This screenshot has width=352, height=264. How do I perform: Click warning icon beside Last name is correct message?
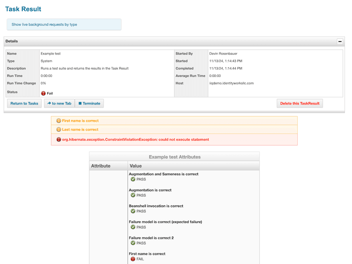pos(59,129)
